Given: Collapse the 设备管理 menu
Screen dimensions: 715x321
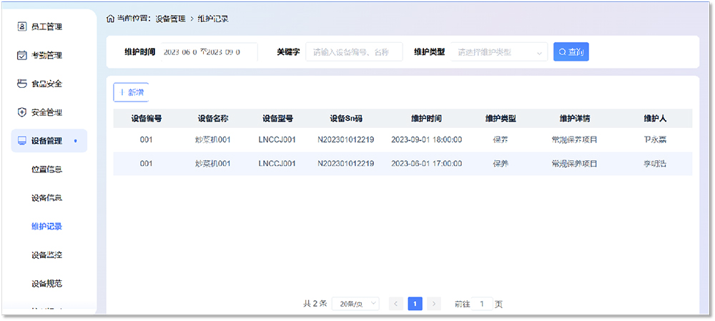Looking at the screenshot, I should pyautogui.click(x=49, y=141).
